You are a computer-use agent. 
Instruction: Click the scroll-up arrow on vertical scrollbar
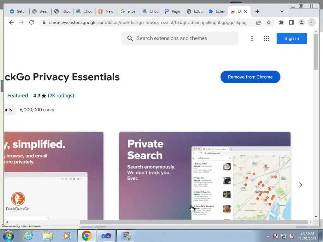click(316, 31)
